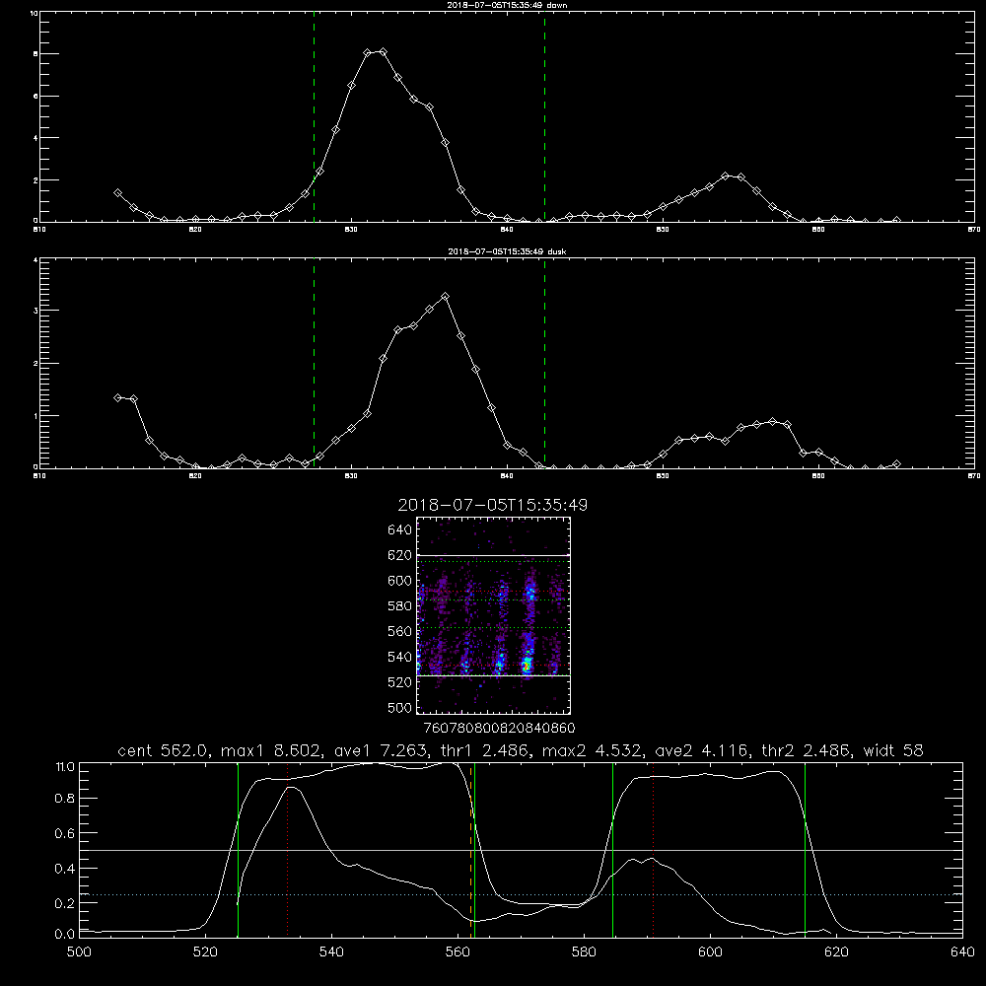This screenshot has width=986, height=986.
Task: Click the x-axis label 500 of bottom plot
Action: 79,952
